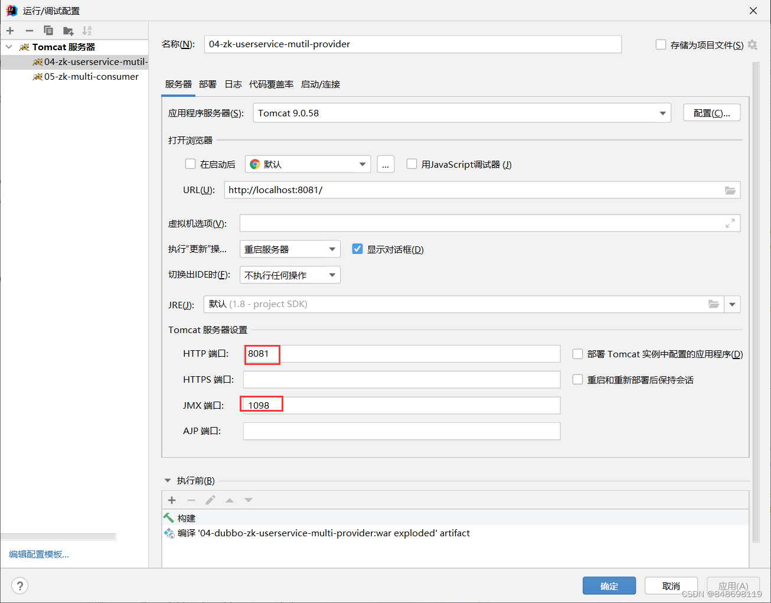Click the OK confirm button
The image size is (771, 603).
coord(609,586)
